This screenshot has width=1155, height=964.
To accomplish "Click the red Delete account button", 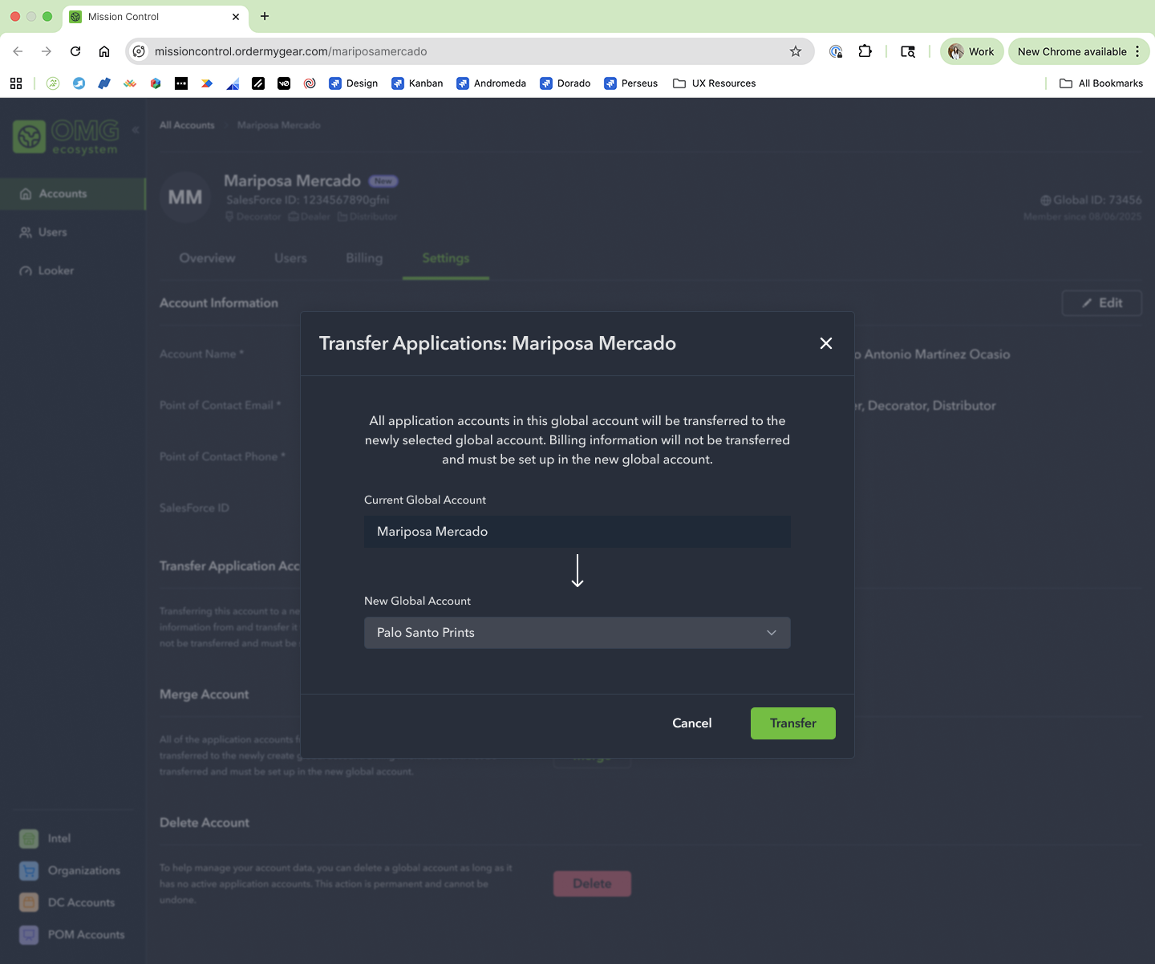I will (592, 884).
